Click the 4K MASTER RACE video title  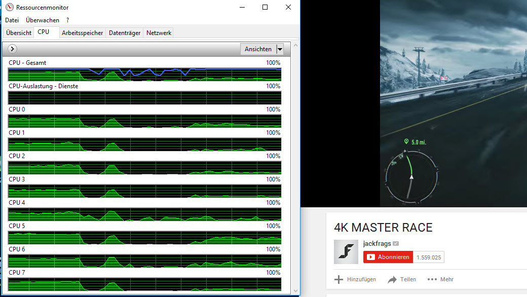[x=383, y=228]
